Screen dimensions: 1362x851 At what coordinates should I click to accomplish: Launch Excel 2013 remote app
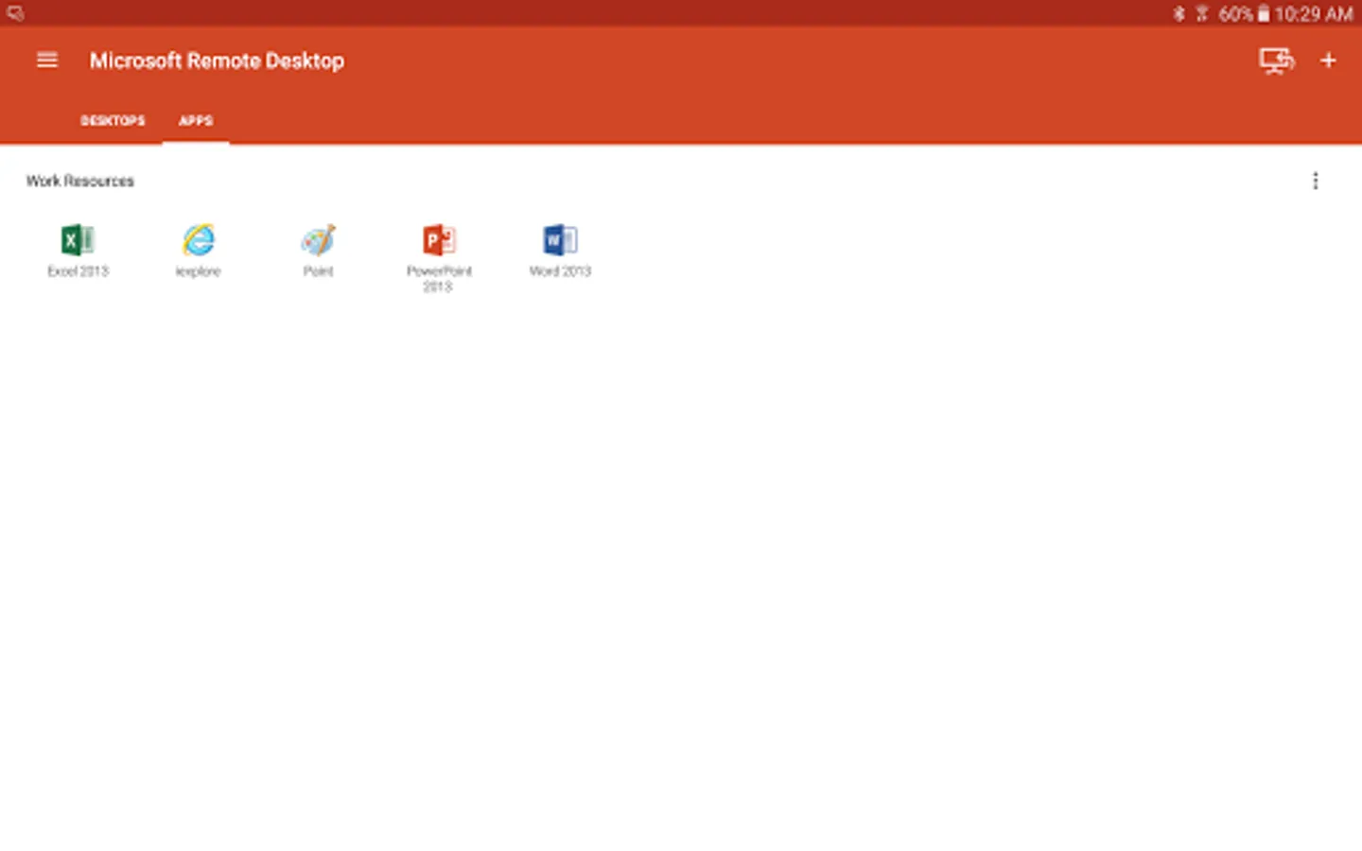(x=79, y=251)
